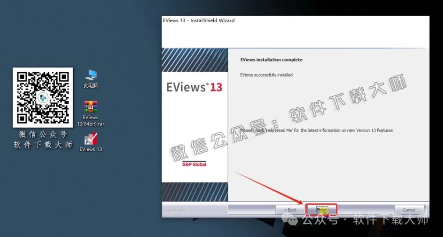Click the QR code image on desktop
The image size is (443, 237).
pos(43,97)
